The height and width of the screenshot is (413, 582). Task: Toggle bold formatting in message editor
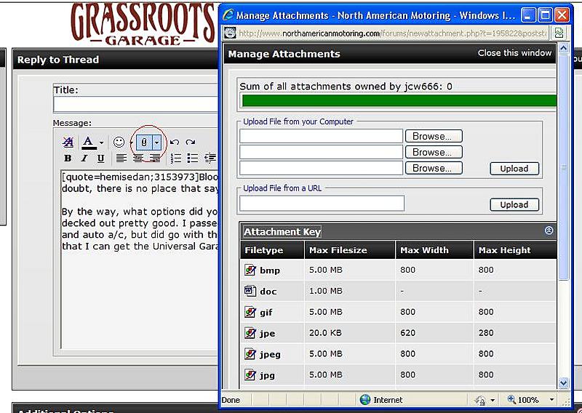pyautogui.click(x=68, y=159)
